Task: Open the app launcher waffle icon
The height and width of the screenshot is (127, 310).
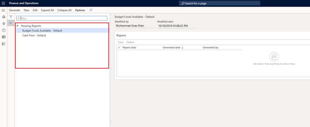Action: [3, 3]
